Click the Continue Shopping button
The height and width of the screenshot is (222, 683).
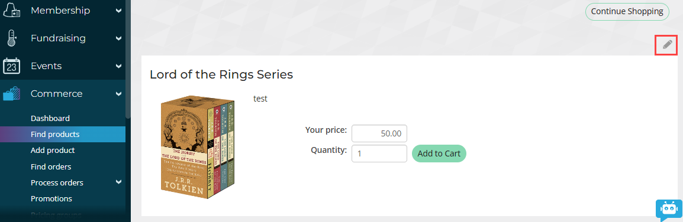(627, 11)
